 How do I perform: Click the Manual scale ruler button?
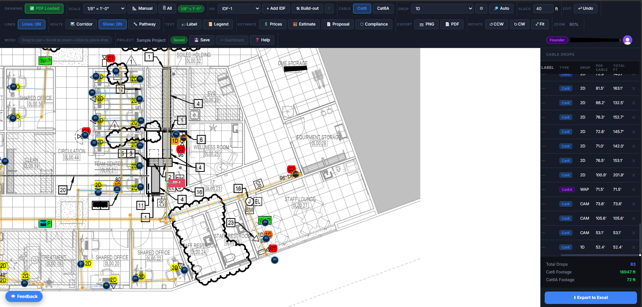(142, 8)
